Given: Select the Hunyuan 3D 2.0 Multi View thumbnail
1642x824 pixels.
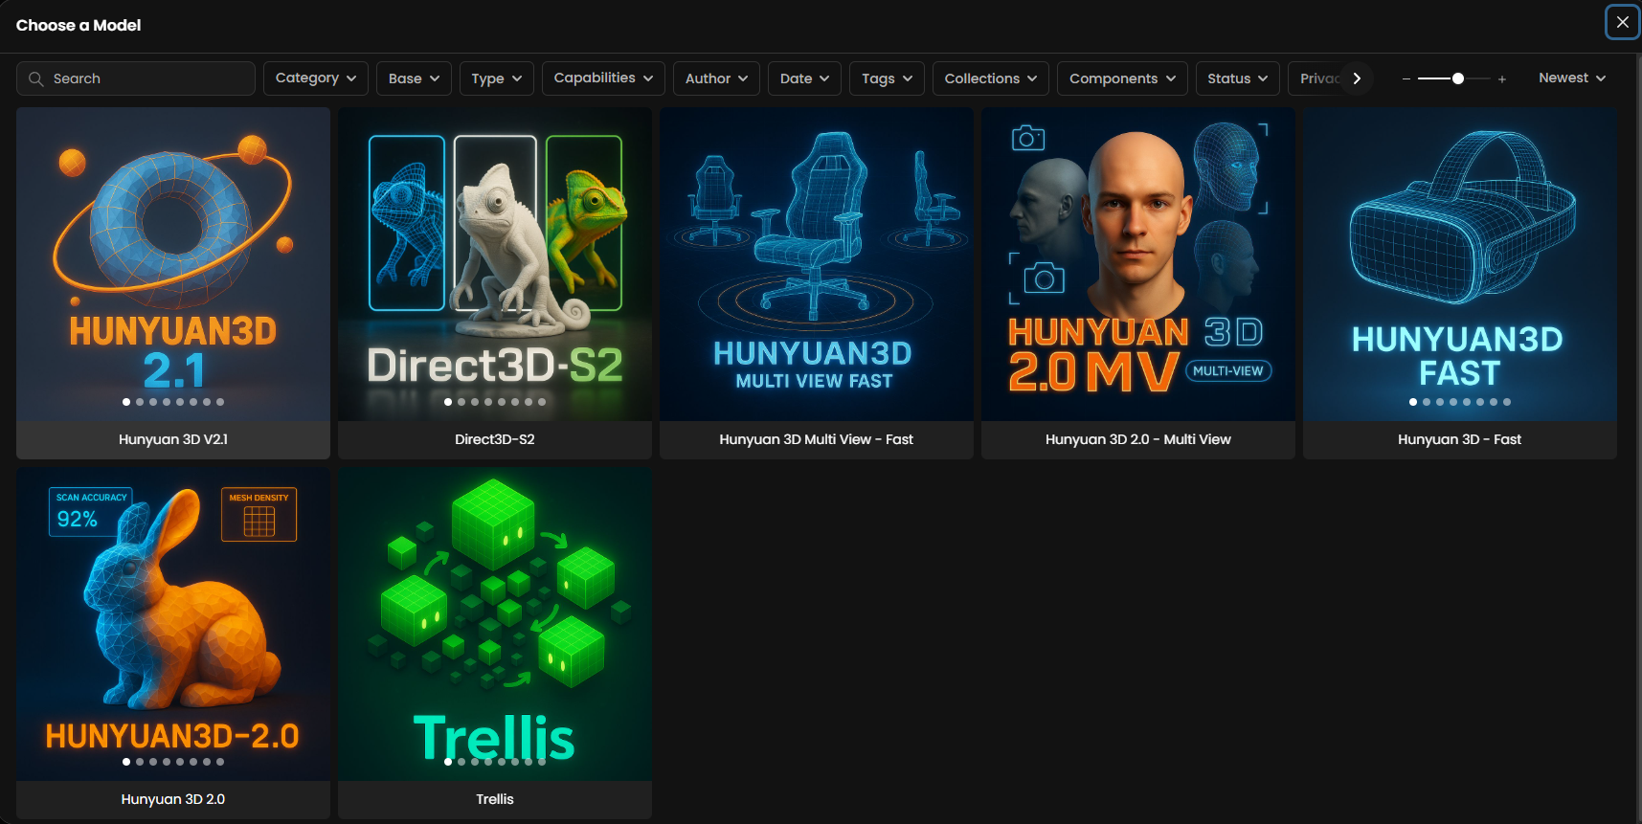Looking at the screenshot, I should pyautogui.click(x=1138, y=264).
